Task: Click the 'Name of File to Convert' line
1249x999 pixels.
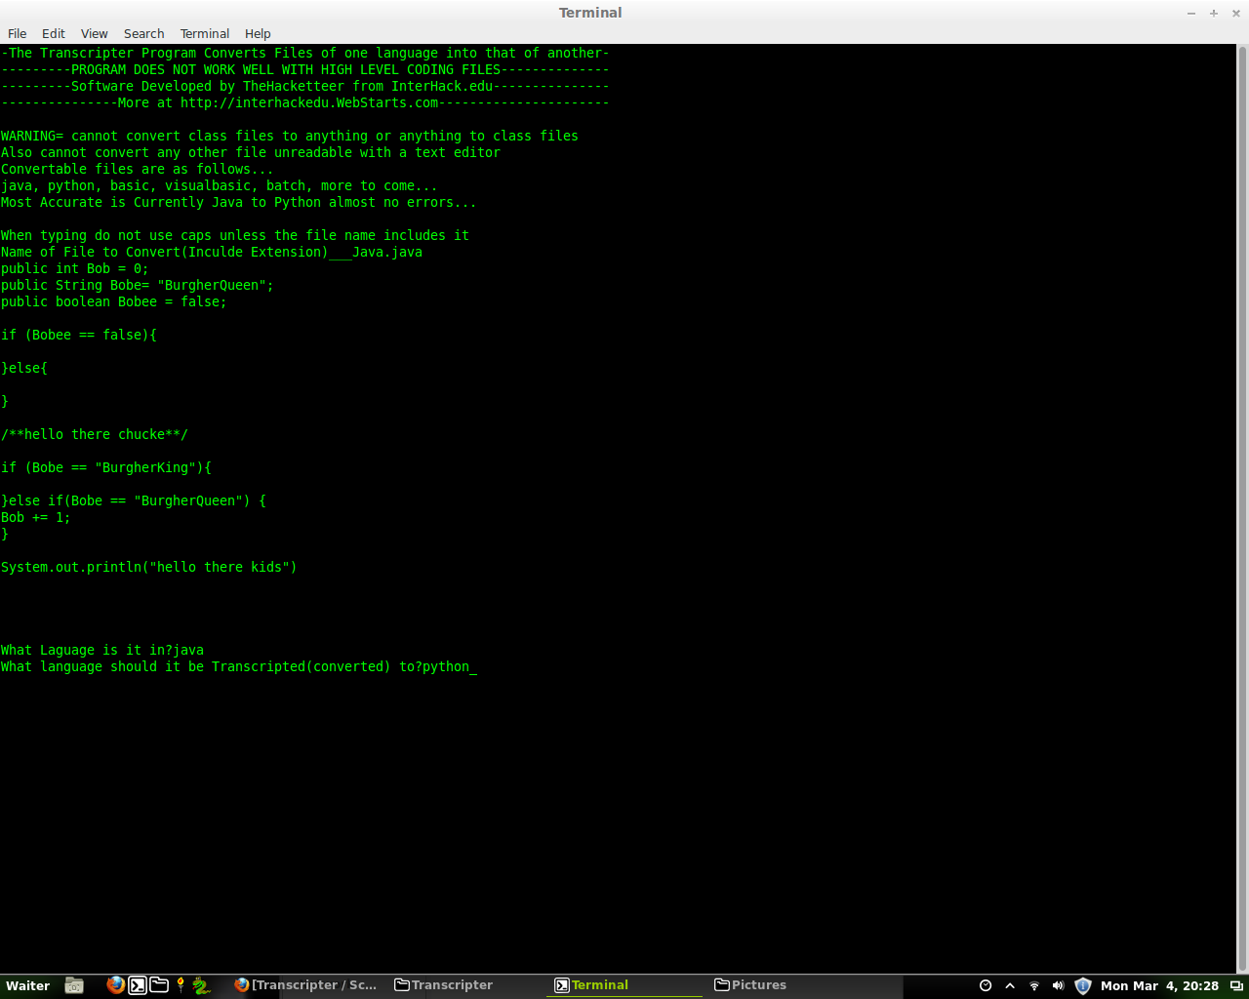Action: pyautogui.click(x=212, y=252)
